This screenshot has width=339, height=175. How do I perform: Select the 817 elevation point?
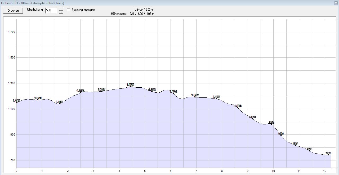pos(295,145)
